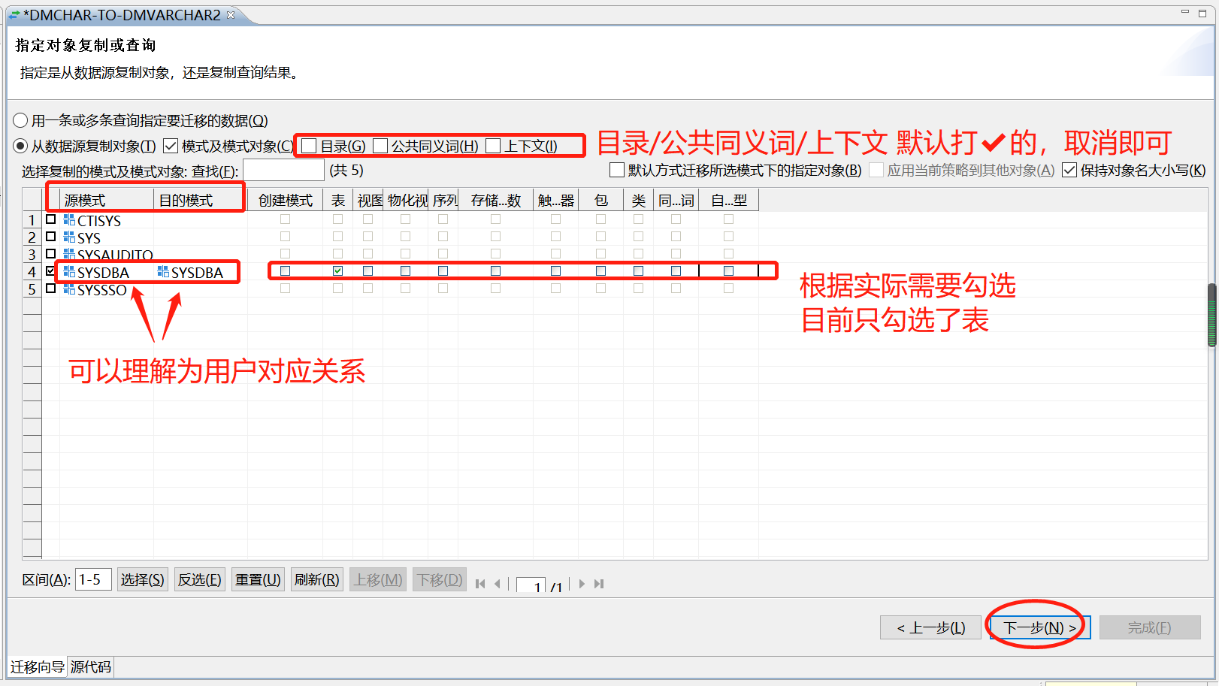The image size is (1219, 686).
Task: Click the previous page arrow icon
Action: tap(498, 583)
